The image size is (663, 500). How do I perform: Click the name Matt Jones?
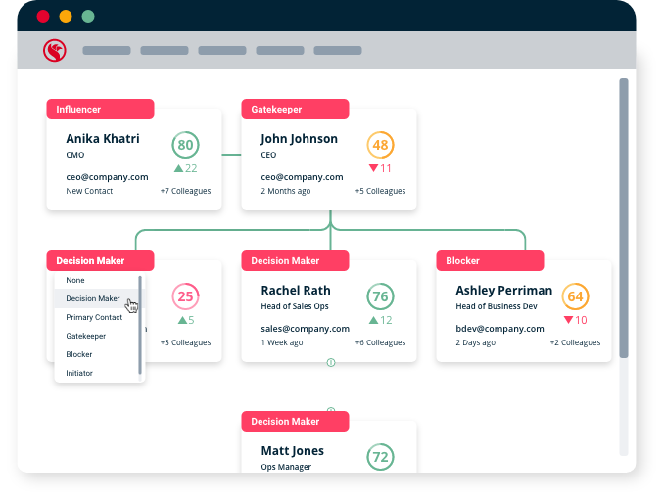(x=292, y=451)
